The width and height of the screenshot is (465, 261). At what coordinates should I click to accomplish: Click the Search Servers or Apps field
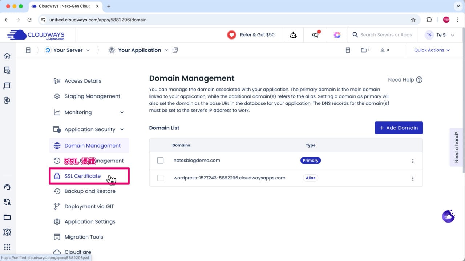(x=386, y=35)
